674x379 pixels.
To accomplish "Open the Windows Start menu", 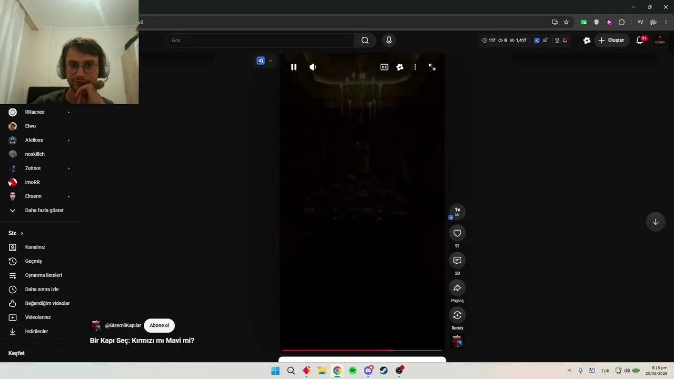I will coord(275,371).
